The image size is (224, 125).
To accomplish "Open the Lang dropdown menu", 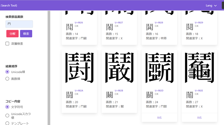I will pyautogui.click(x=211, y=6).
